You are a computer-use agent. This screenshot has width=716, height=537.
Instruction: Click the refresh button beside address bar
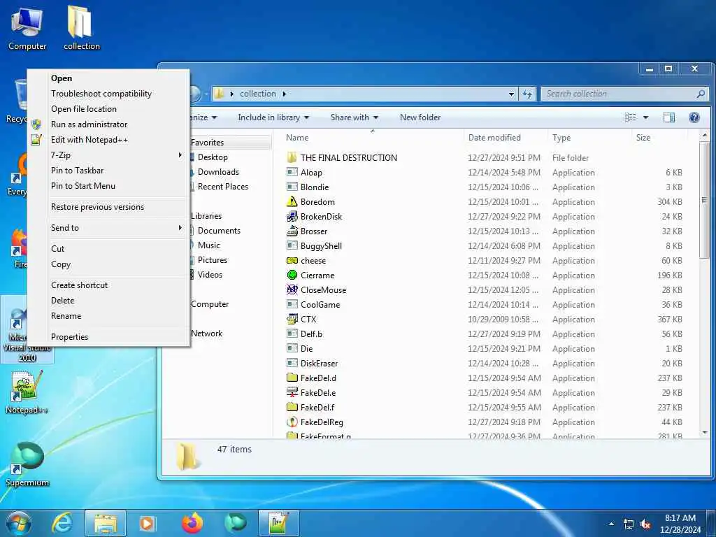click(527, 94)
